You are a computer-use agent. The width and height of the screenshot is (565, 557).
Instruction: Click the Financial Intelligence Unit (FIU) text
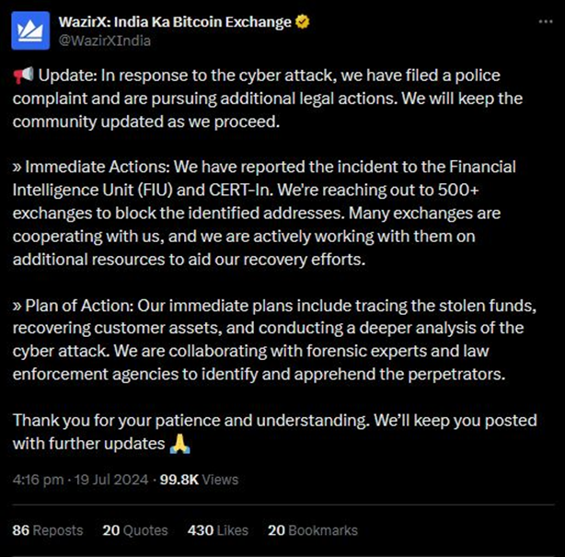[x=110, y=191]
